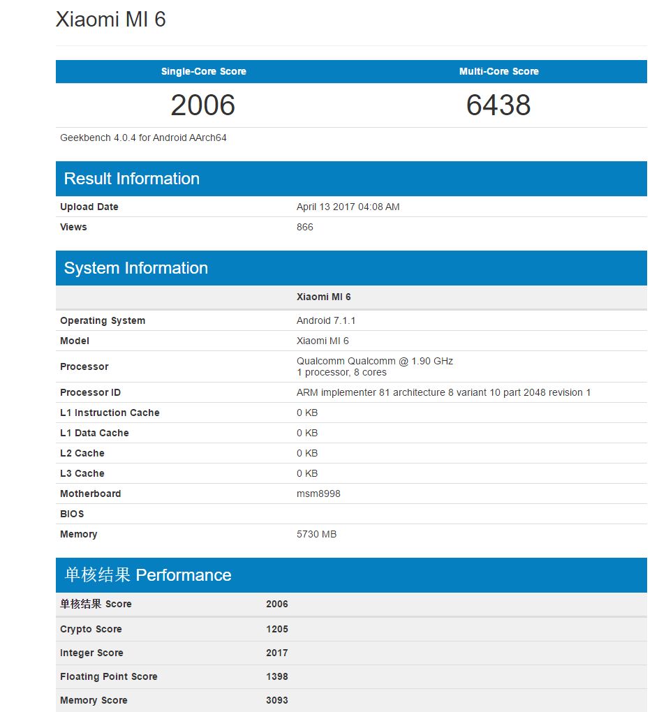Select the Multi-Core Score header
The width and height of the screenshot is (659, 712).
[498, 71]
